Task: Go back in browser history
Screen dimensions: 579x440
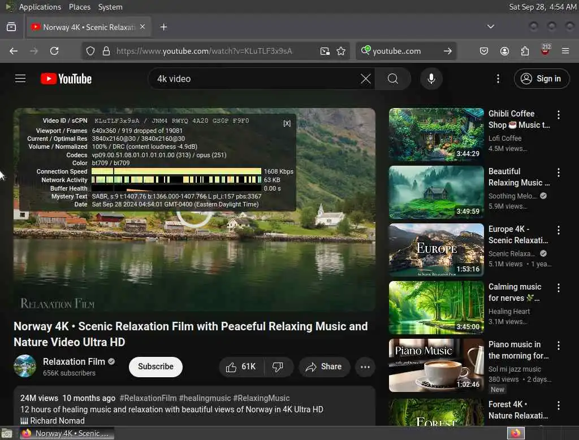Action: coord(14,51)
